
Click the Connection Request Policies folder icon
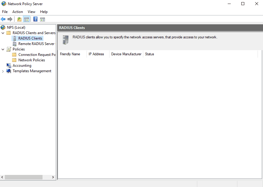click(14, 55)
